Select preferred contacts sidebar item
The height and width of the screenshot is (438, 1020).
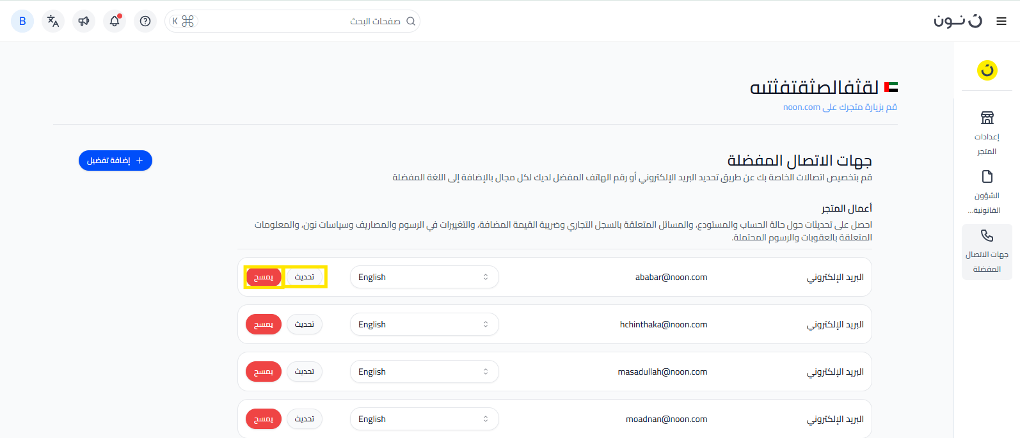point(987,252)
